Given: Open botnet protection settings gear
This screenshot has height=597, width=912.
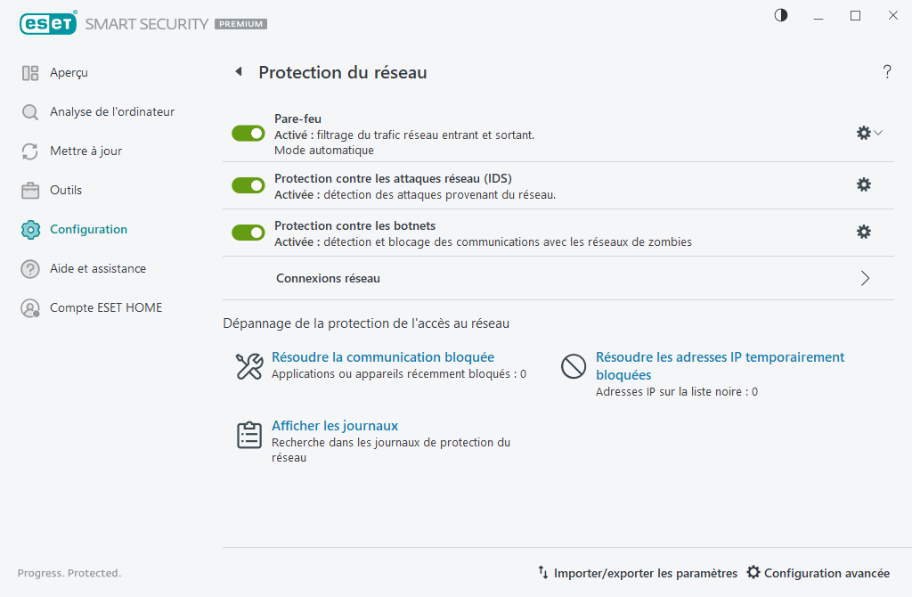Looking at the screenshot, I should [863, 232].
